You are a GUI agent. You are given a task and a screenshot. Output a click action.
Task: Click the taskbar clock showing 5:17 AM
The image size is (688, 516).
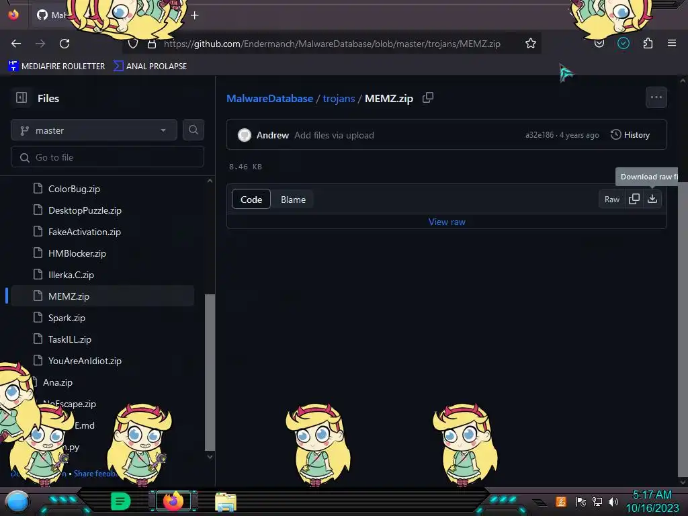[652, 501]
